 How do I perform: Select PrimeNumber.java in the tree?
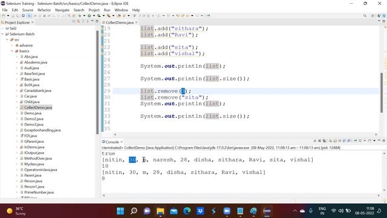(39, 193)
